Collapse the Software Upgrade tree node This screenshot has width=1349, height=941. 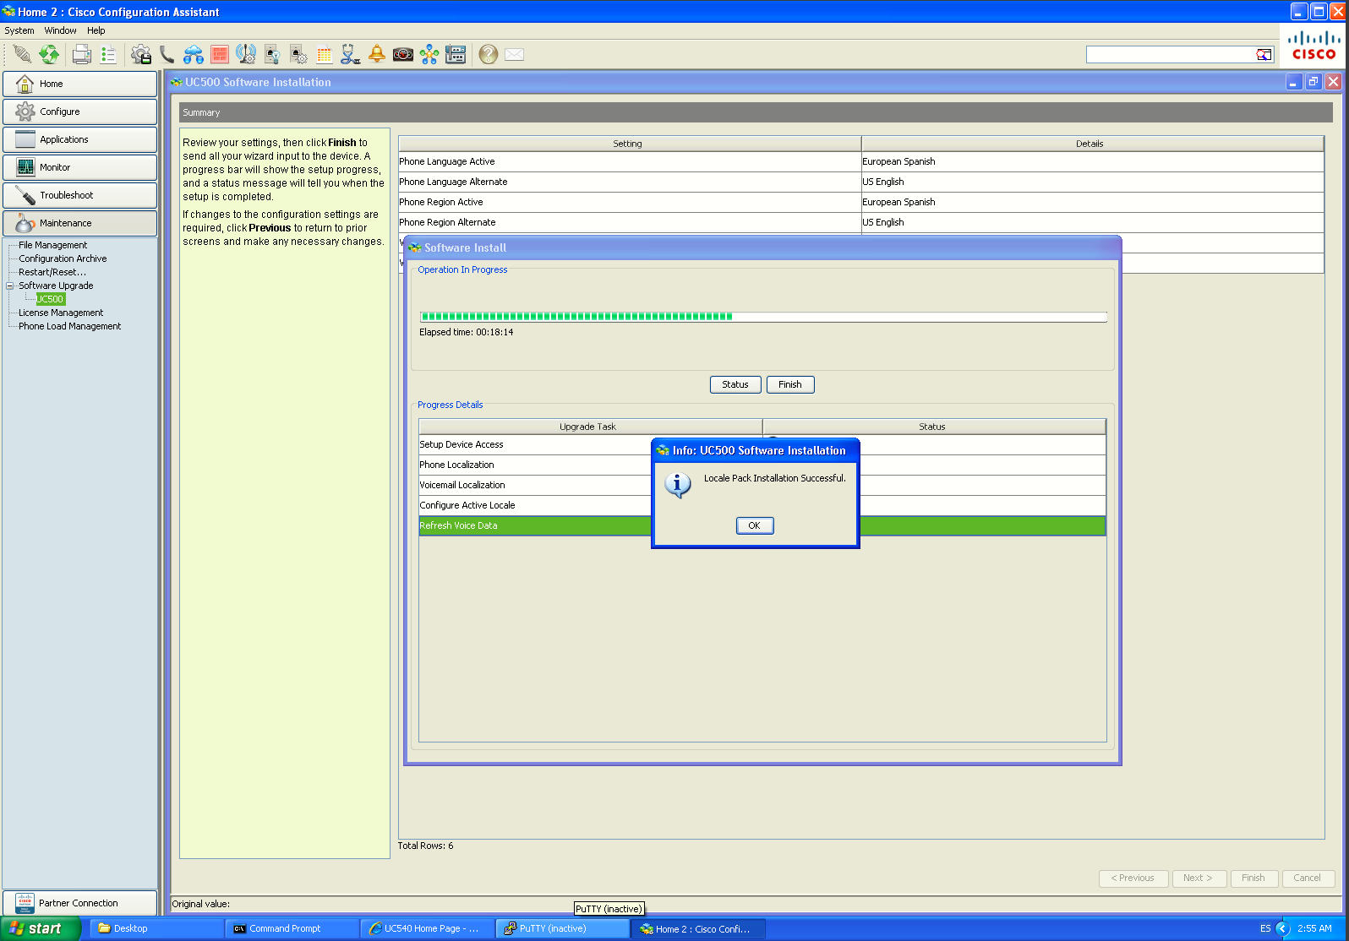coord(10,286)
